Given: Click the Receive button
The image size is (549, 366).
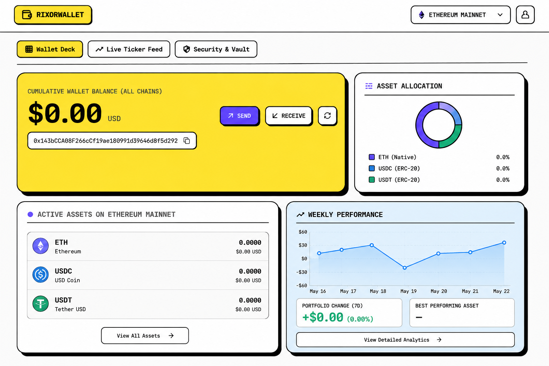Looking at the screenshot, I should [x=289, y=116].
